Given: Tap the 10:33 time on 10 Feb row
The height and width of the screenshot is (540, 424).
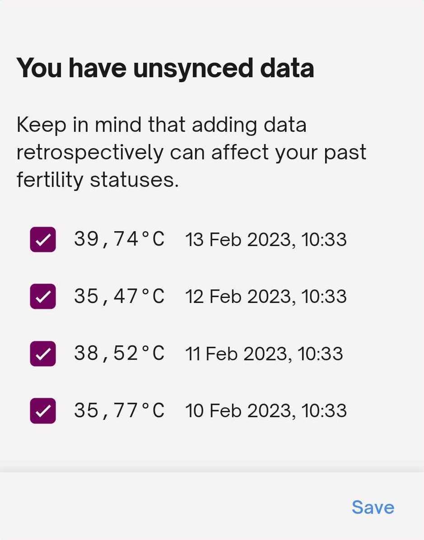Looking at the screenshot, I should [324, 411].
